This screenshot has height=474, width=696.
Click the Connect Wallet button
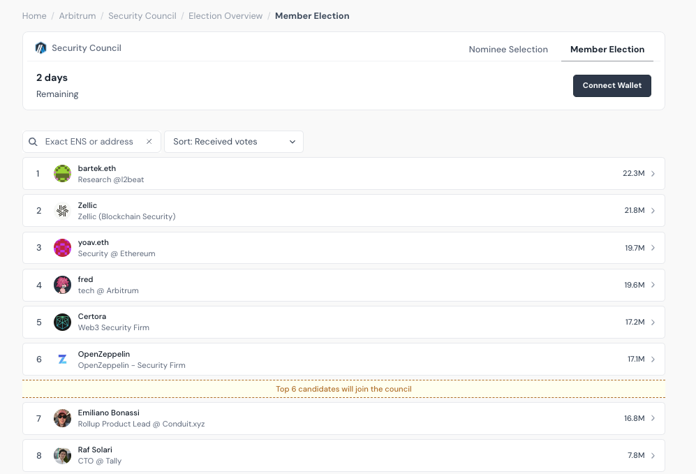pyautogui.click(x=612, y=86)
